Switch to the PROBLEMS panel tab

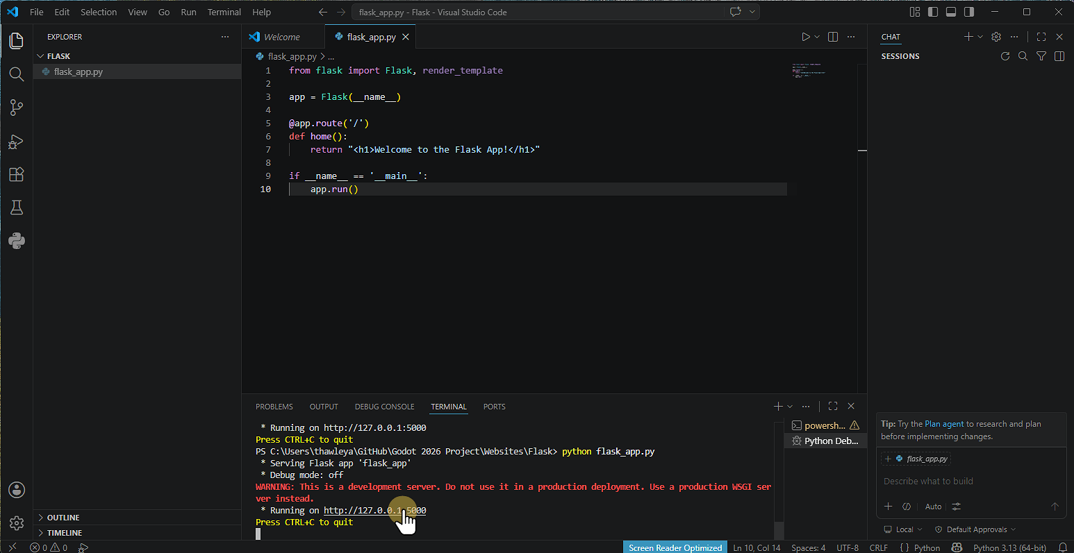[274, 407]
